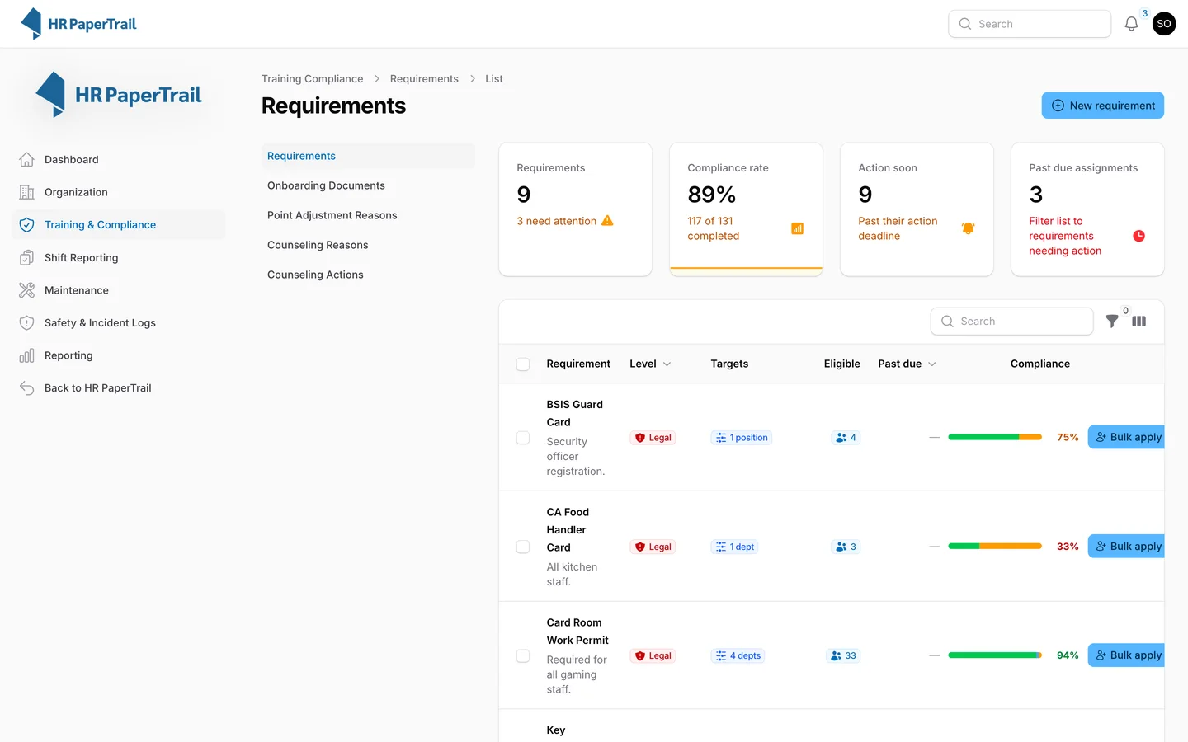
Task: Click the Safety & Incident Logs shield icon
Action: pyautogui.click(x=27, y=322)
